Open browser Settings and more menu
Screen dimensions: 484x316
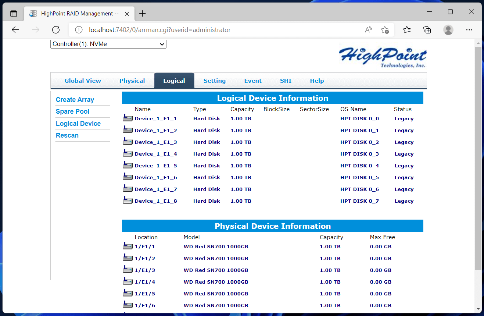pos(469,30)
